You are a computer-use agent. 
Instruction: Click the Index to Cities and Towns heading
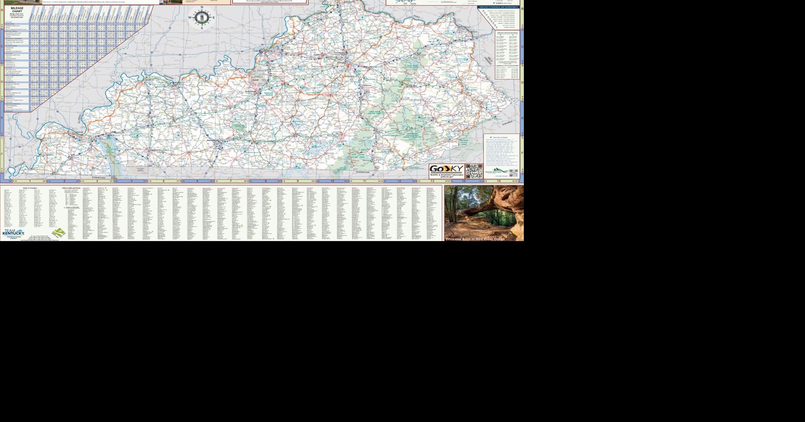pos(72,188)
